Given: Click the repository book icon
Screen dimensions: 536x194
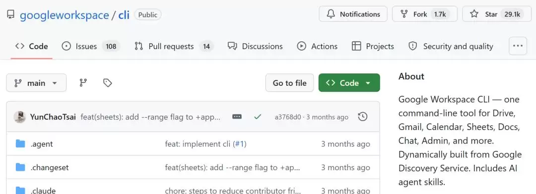Looking at the screenshot, I should point(10,14).
